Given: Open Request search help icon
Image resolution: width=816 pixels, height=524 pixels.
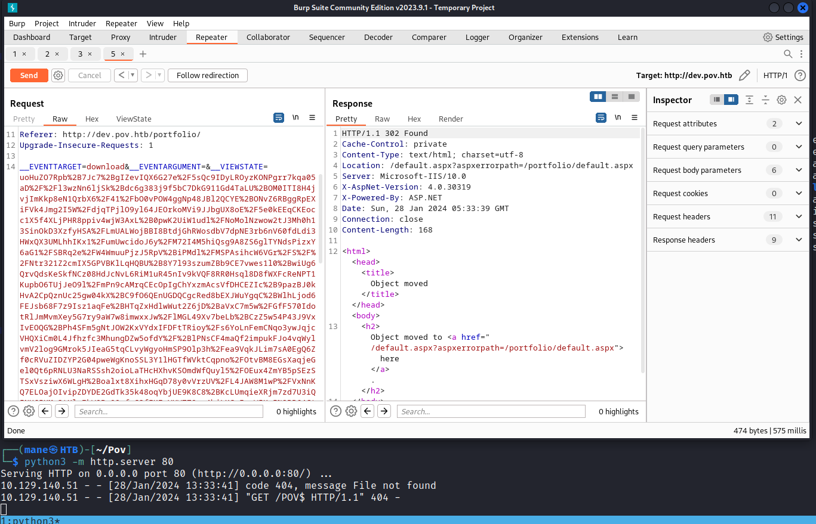Looking at the screenshot, I should click(x=13, y=411).
